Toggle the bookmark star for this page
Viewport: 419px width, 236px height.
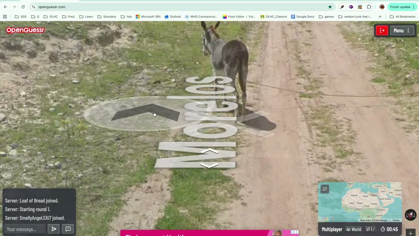(x=330, y=7)
